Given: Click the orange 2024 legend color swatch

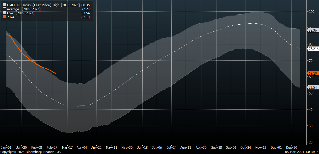Looking at the screenshot, I should coord(4,17).
